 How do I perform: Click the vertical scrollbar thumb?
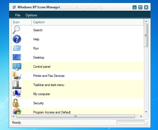tap(146, 35)
